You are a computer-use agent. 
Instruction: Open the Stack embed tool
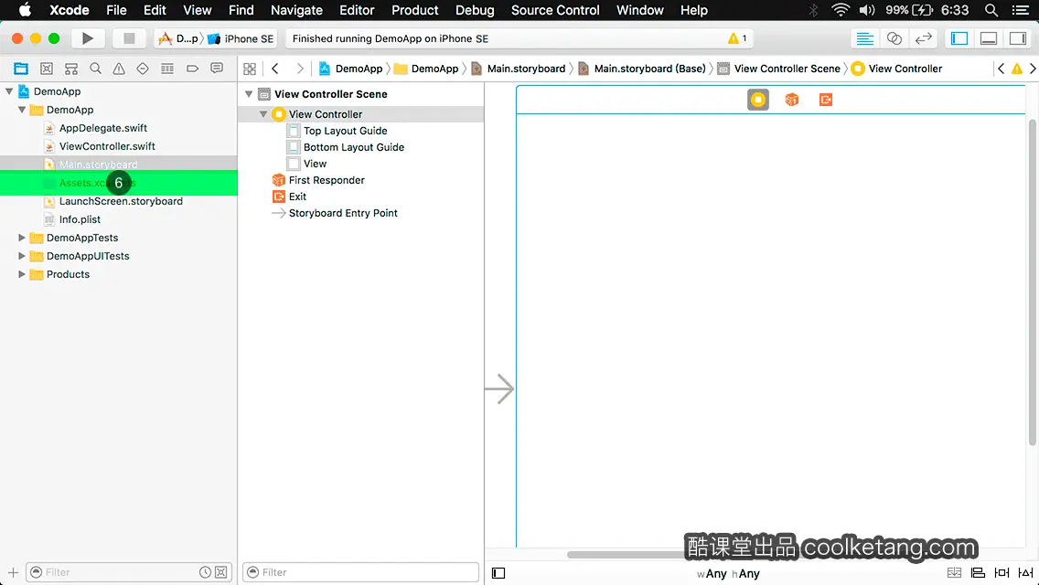[x=954, y=573]
